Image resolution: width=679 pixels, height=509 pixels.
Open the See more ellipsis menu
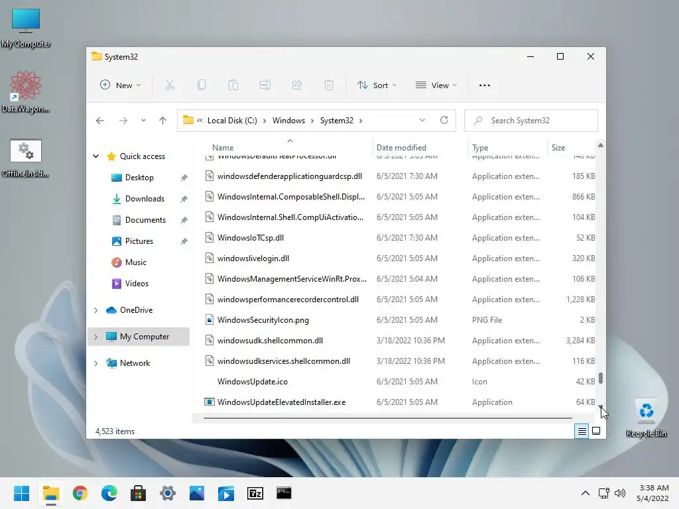(485, 85)
